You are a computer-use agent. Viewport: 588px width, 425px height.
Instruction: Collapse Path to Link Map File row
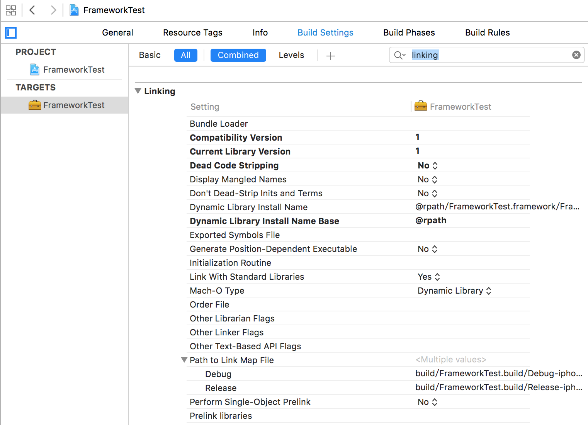coord(184,360)
